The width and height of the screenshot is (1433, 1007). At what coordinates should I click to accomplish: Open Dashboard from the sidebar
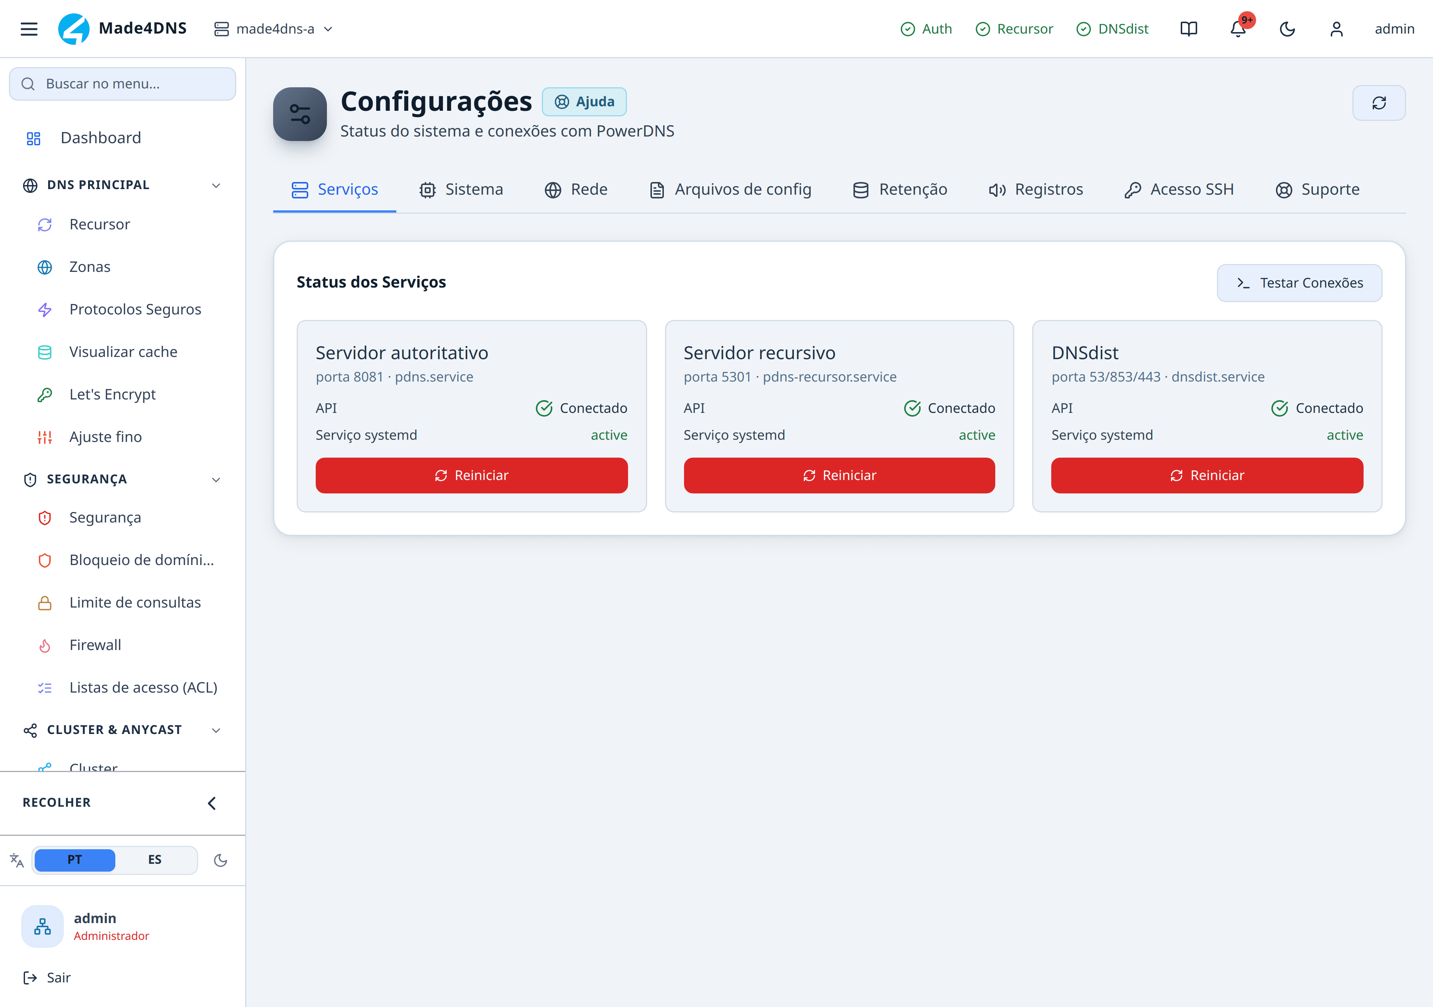pos(122,138)
